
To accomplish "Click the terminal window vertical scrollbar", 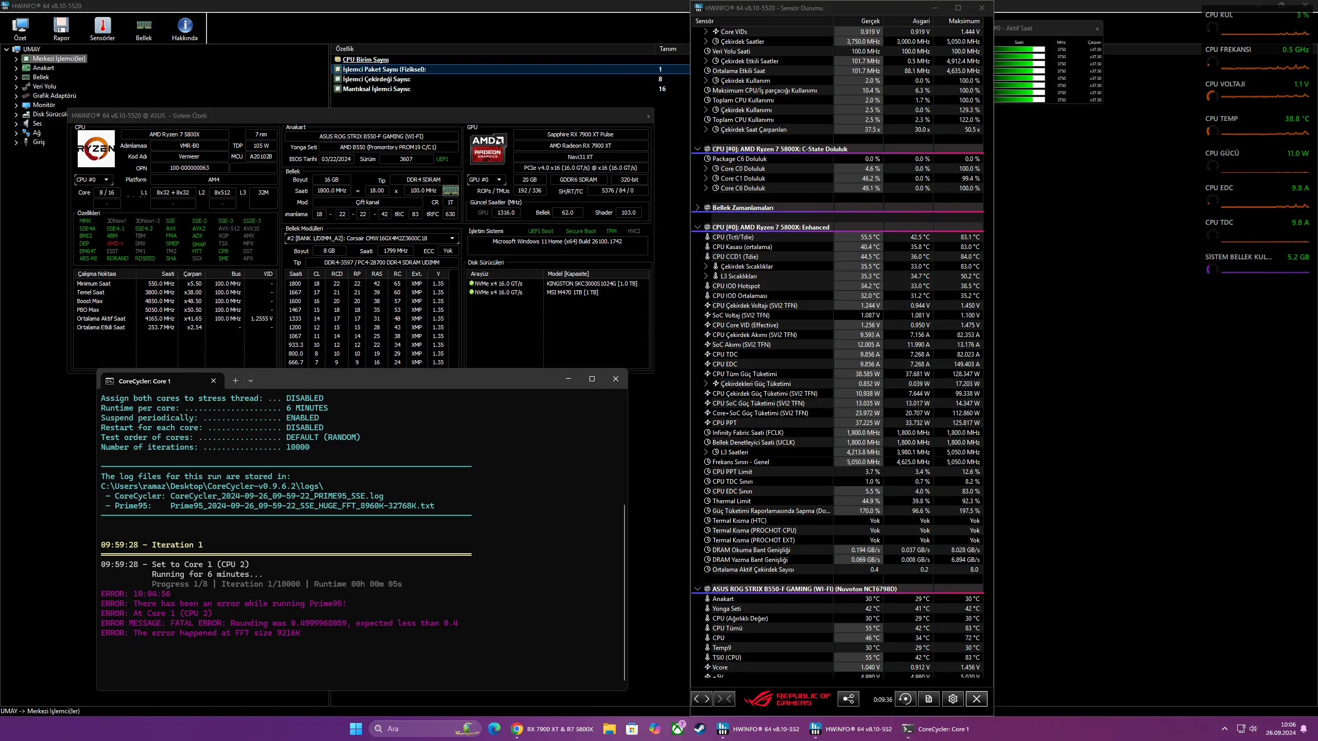I will (x=624, y=592).
